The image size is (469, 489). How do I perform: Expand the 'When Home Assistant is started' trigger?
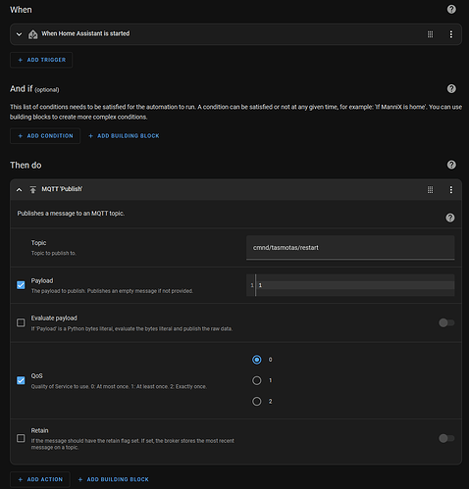coord(19,34)
